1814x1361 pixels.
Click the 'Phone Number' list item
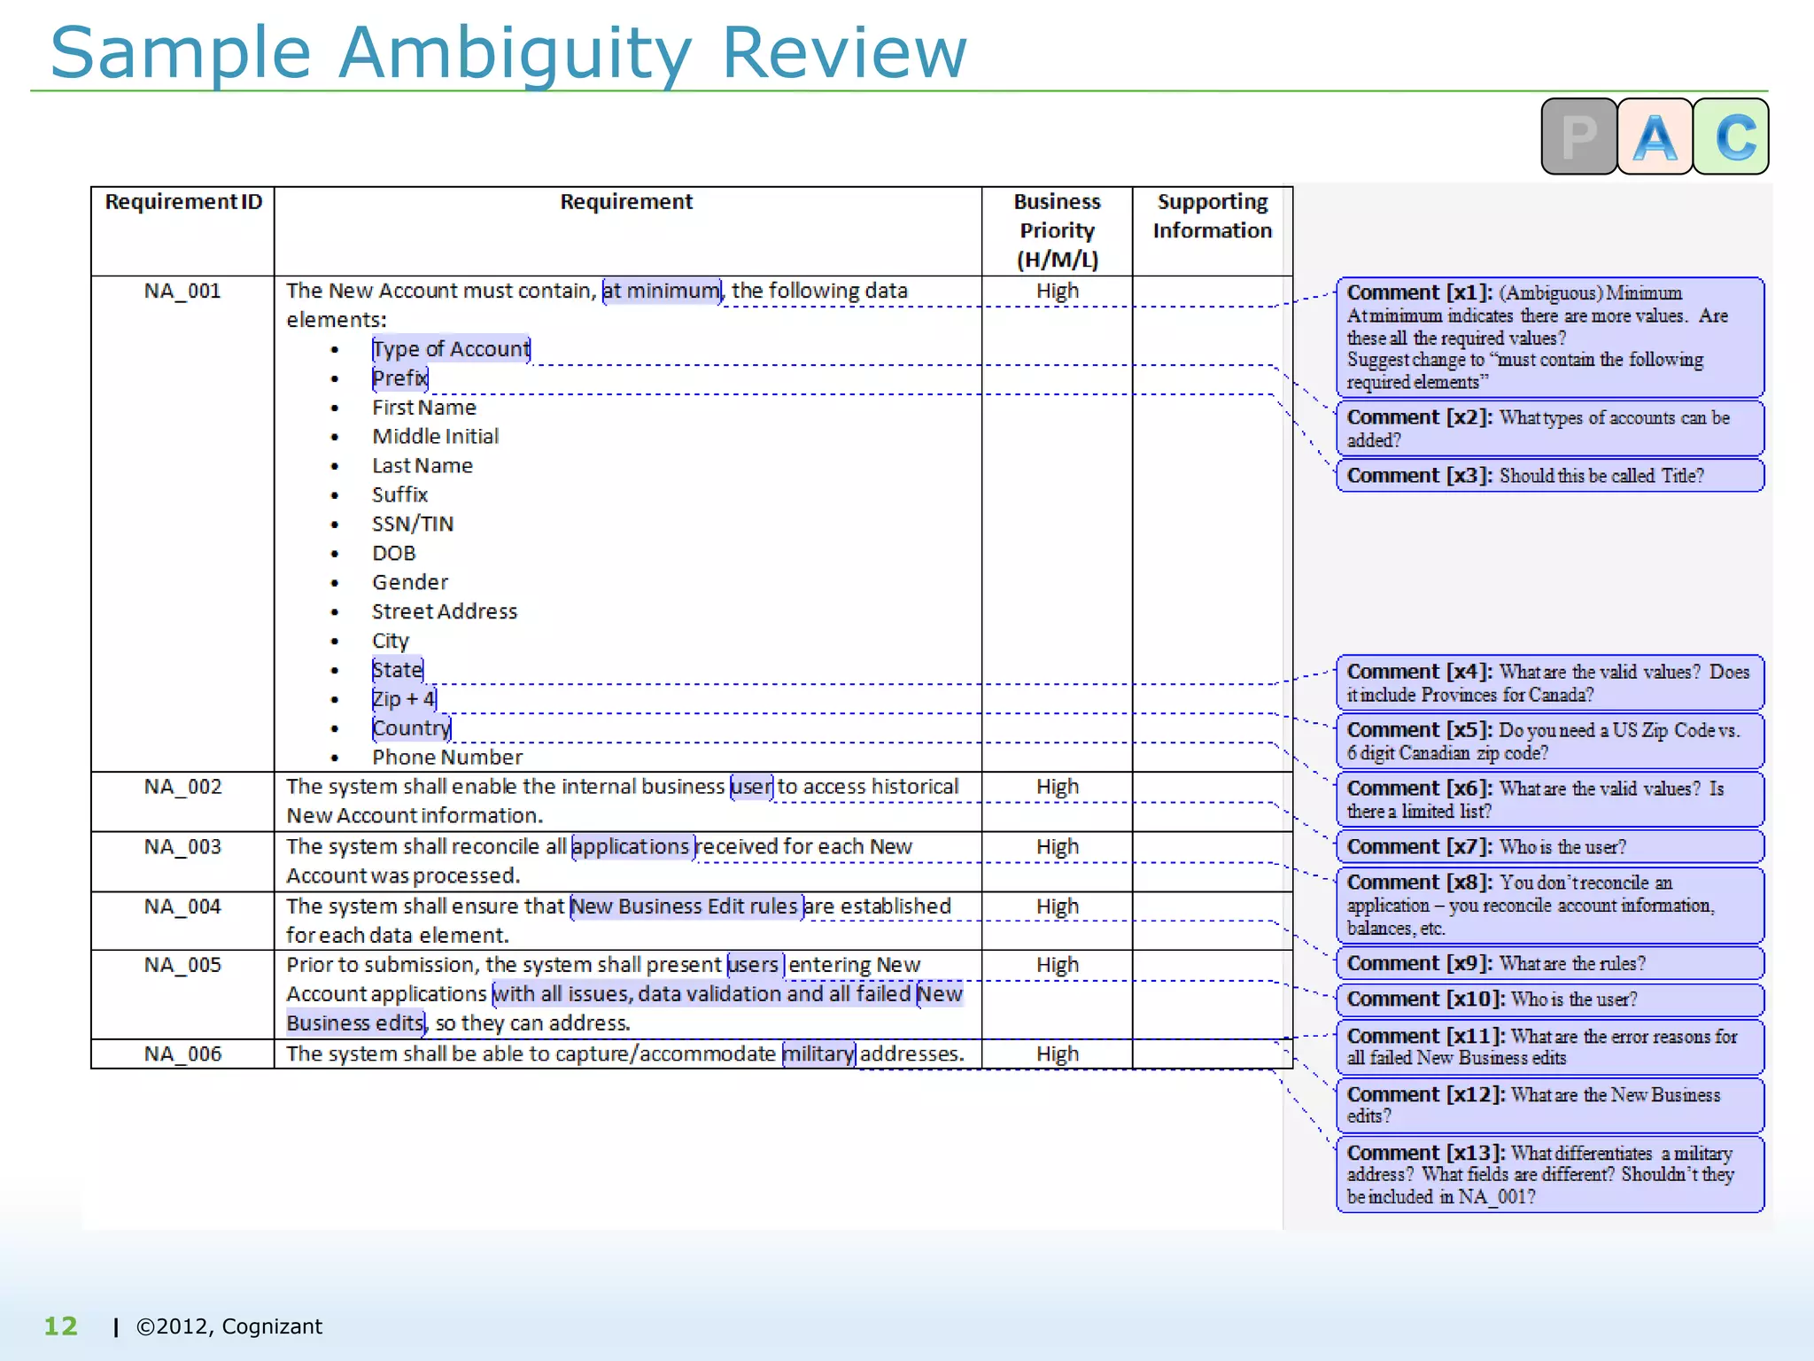(447, 758)
